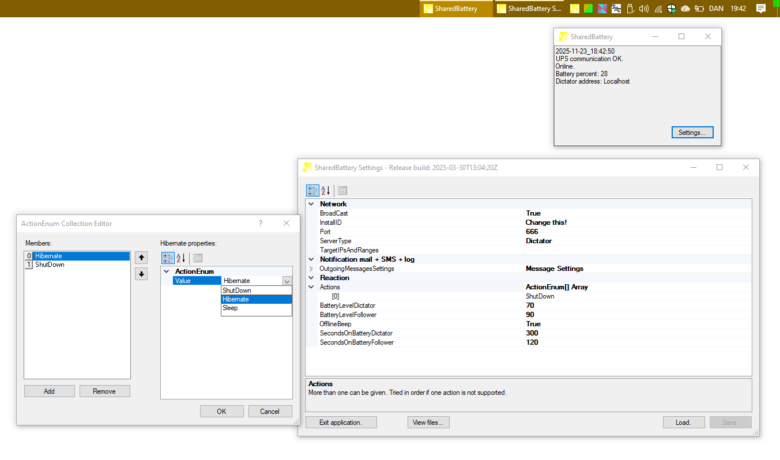Collapse ActionEnum category in Collection Editor

point(167,272)
